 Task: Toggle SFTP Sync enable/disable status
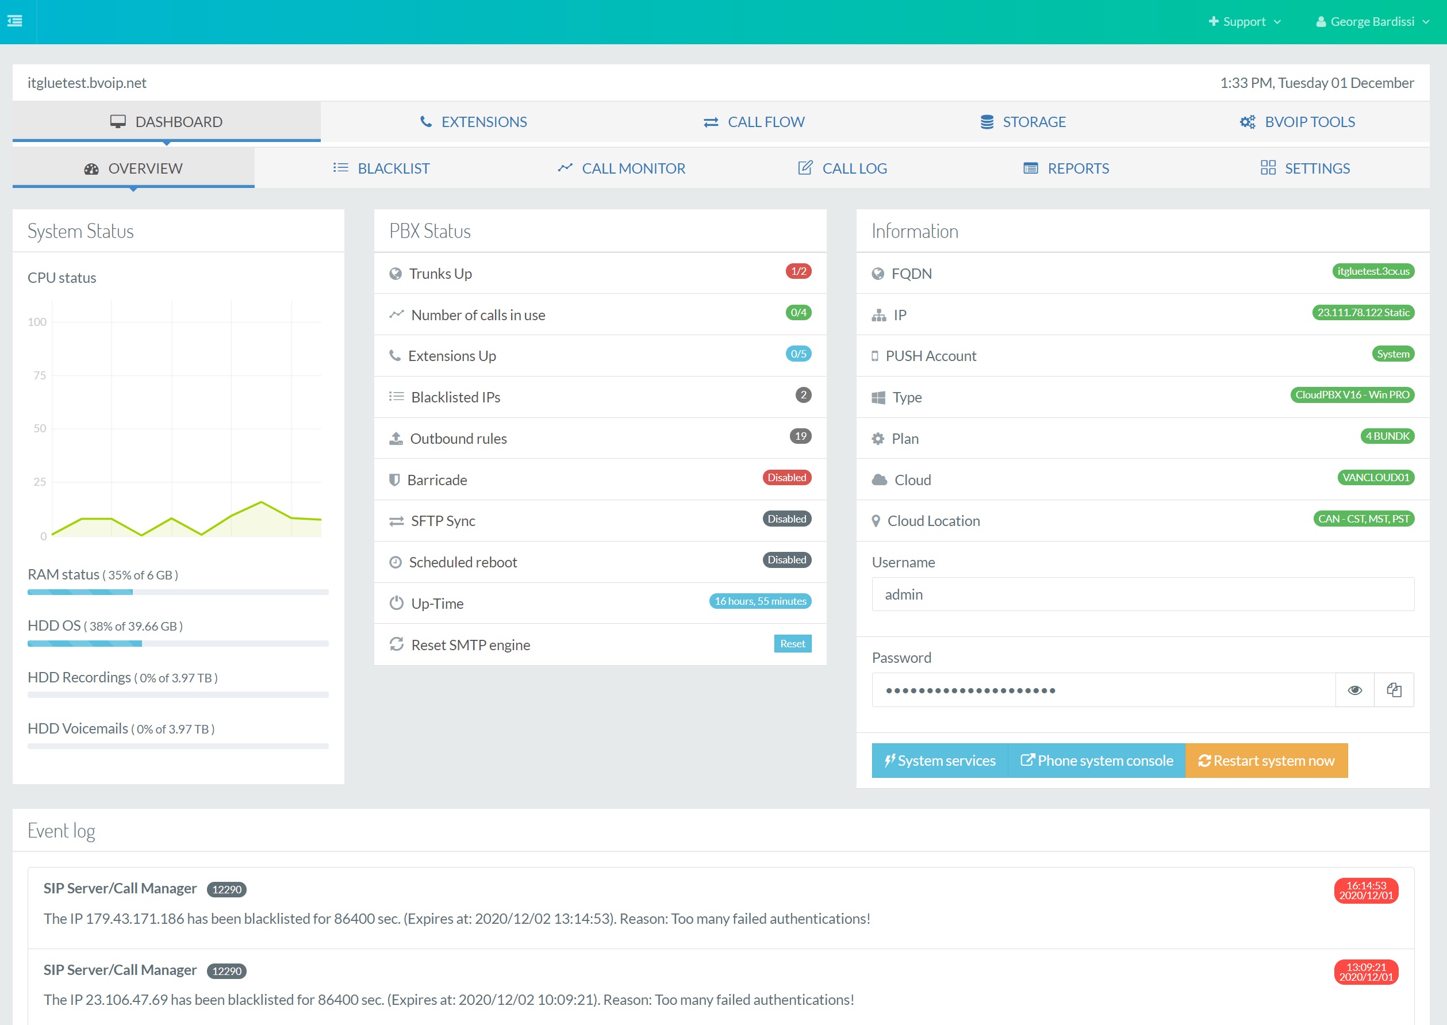pyautogui.click(x=787, y=518)
